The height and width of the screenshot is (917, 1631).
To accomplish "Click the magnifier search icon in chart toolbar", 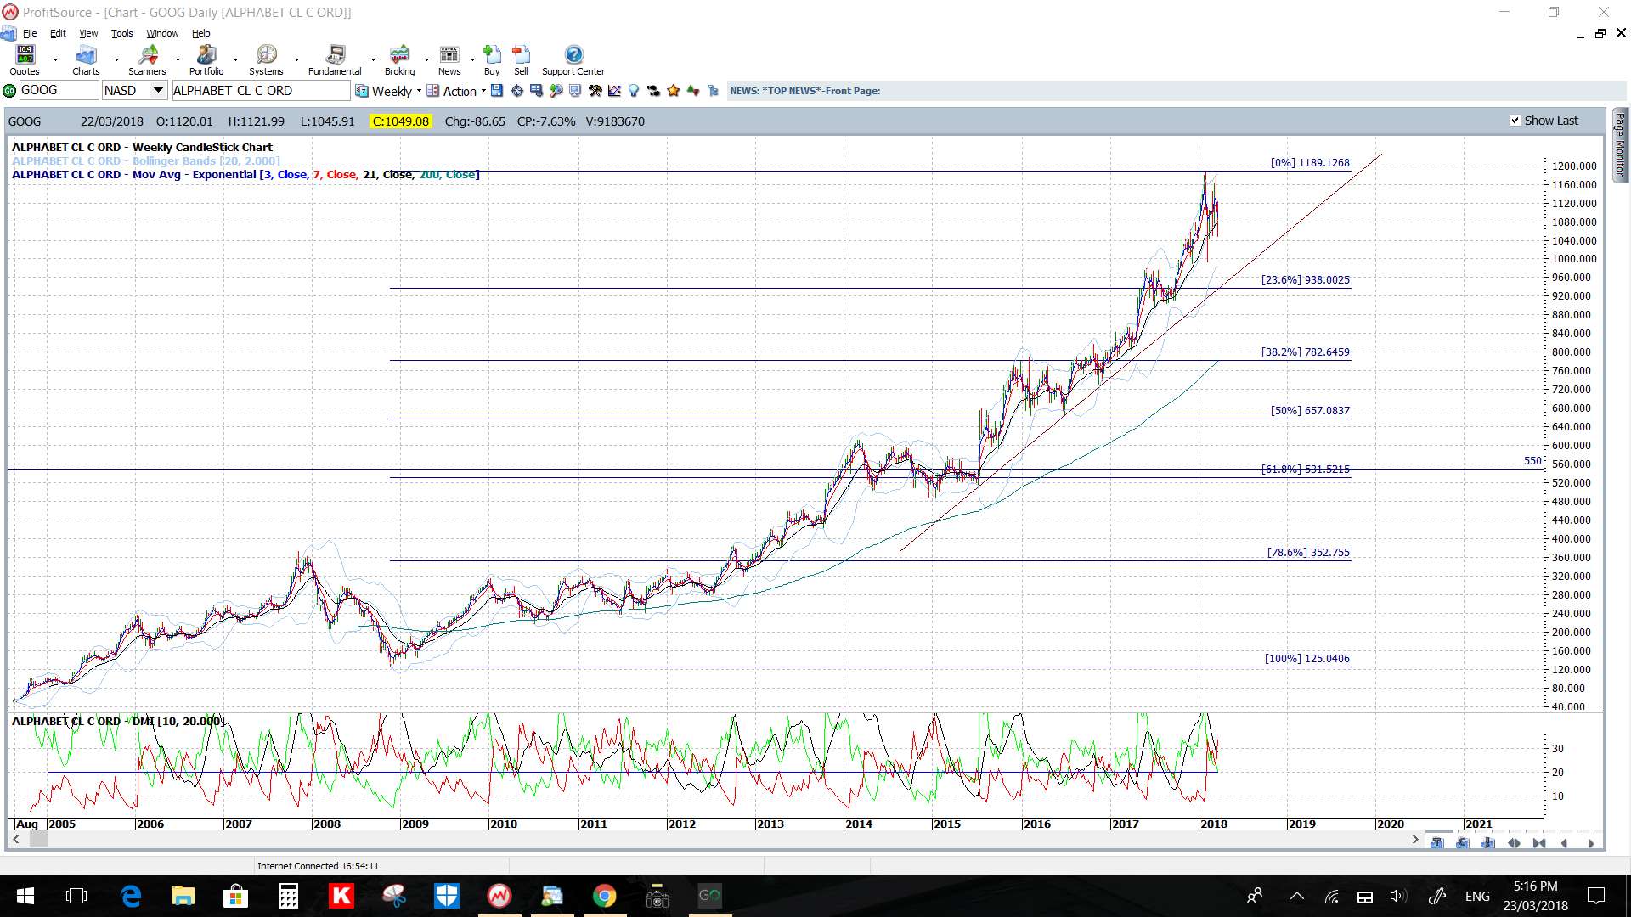I will (x=556, y=91).
